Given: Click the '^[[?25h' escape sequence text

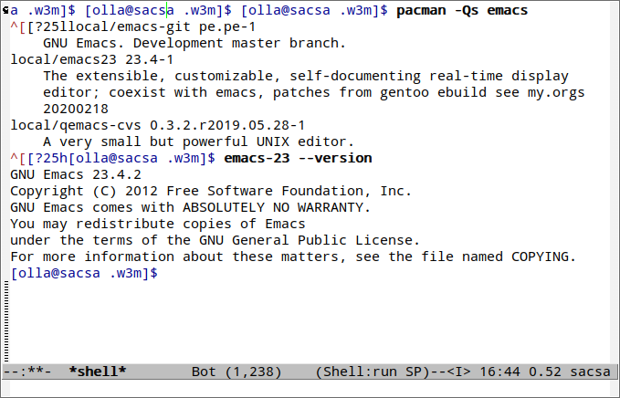Looking at the screenshot, I should [38, 158].
